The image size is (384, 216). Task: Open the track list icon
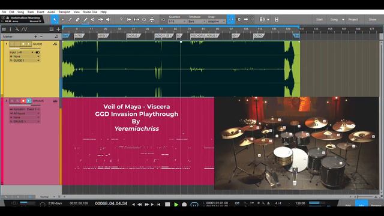4,29
